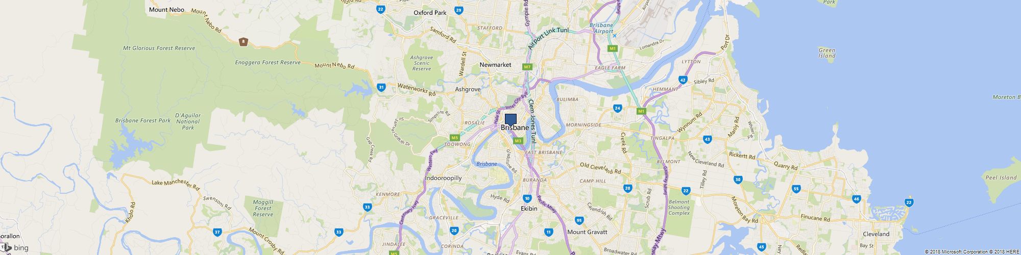Click the Mount Gravatt place label

[588, 232]
